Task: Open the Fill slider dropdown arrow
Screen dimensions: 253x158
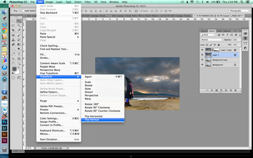Action: (x=239, y=45)
